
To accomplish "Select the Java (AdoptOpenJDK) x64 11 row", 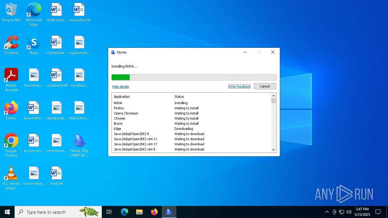I will click(191, 139).
